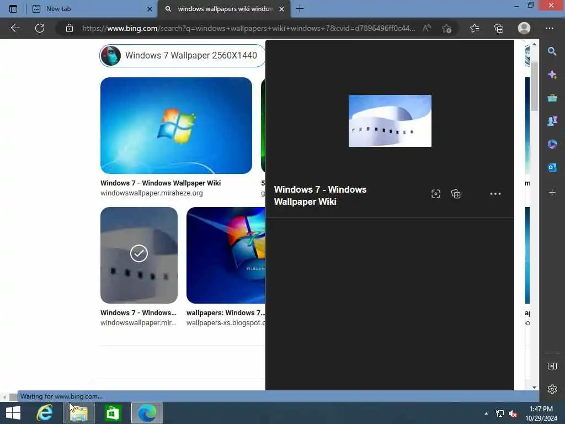Open the Windows Start menu
The width and height of the screenshot is (565, 424).
tap(13, 413)
